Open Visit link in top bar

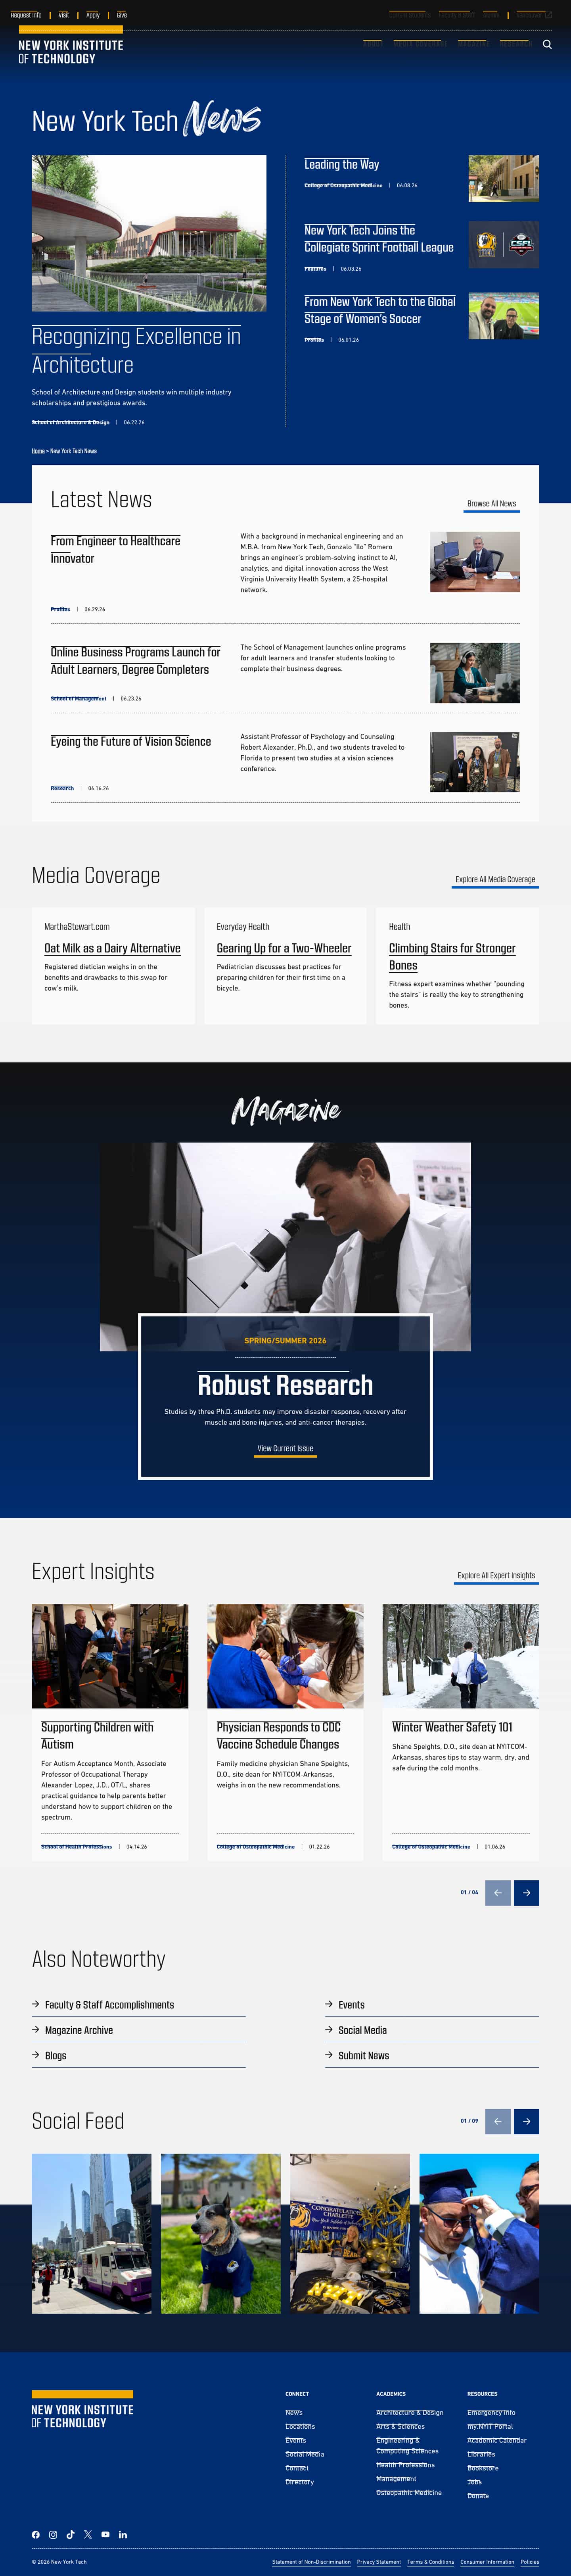(x=63, y=15)
